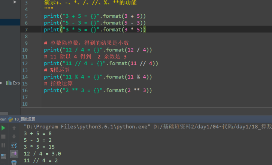Click the project panel horizontal scrollbar

point(4,113)
